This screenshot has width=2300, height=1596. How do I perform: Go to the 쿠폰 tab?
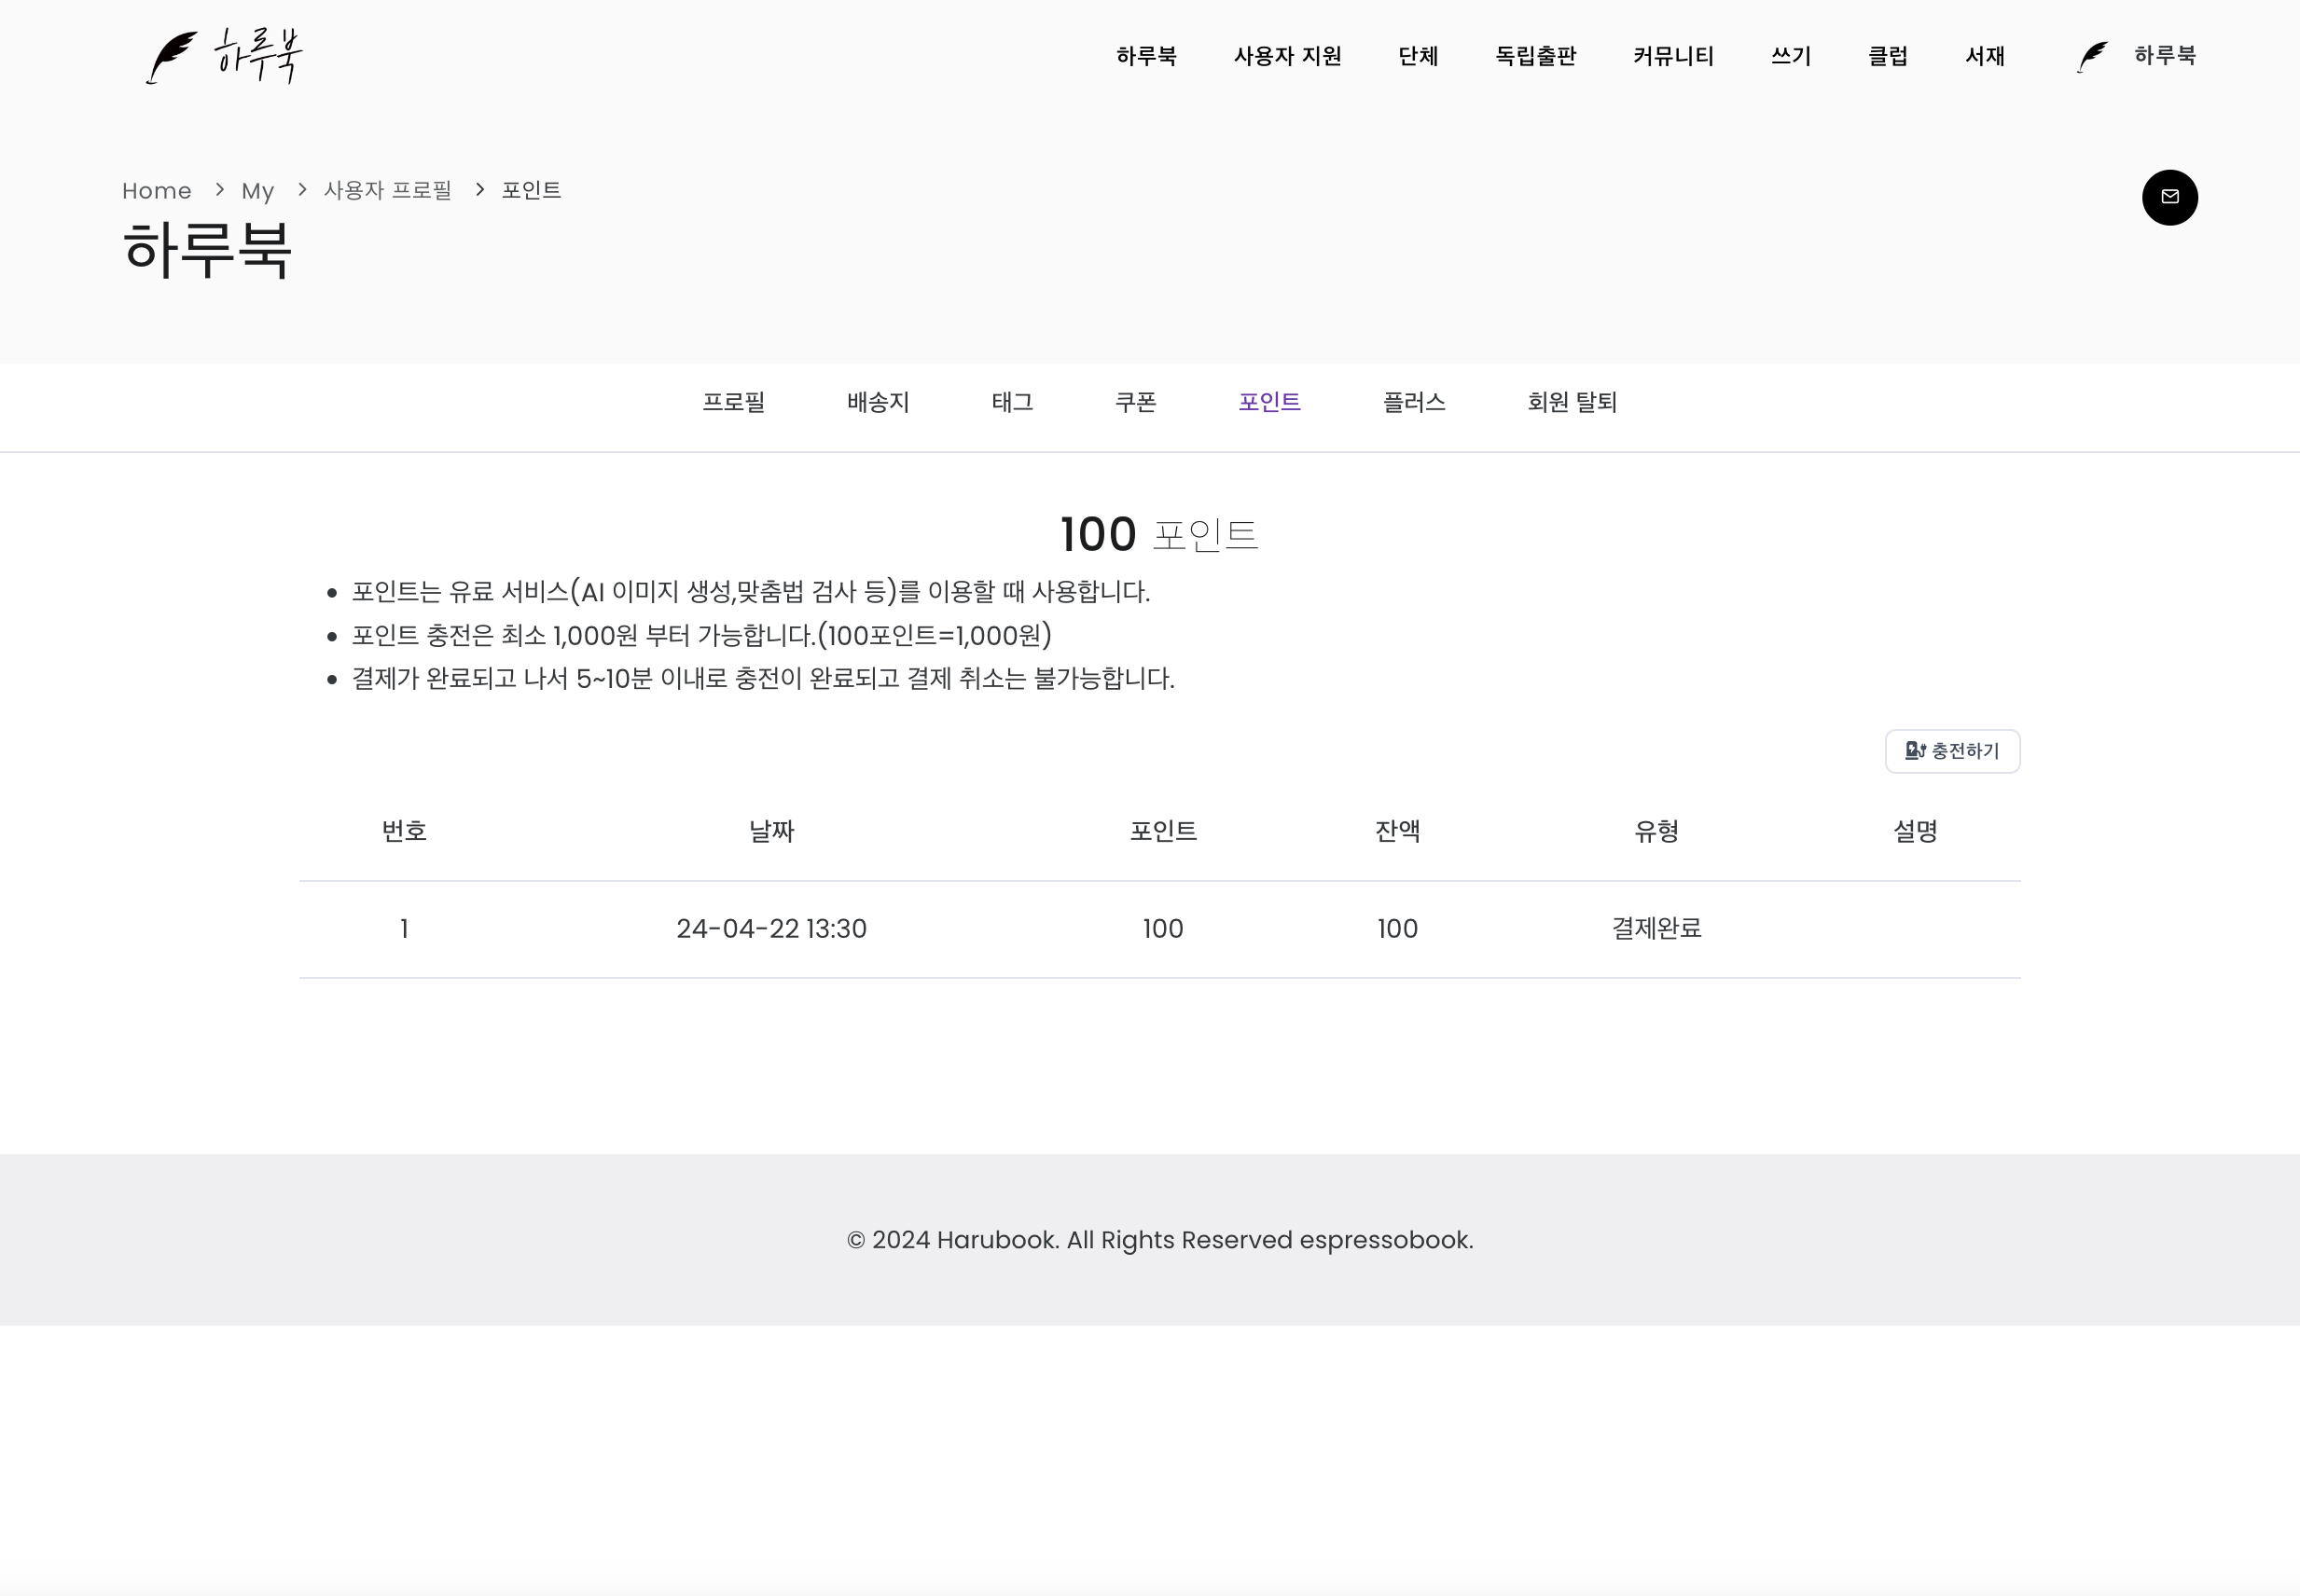[x=1135, y=402]
